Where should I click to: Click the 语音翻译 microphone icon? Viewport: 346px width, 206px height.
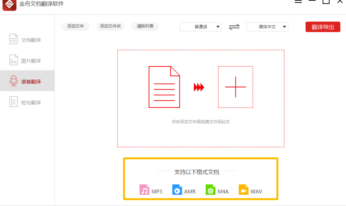click(13, 81)
